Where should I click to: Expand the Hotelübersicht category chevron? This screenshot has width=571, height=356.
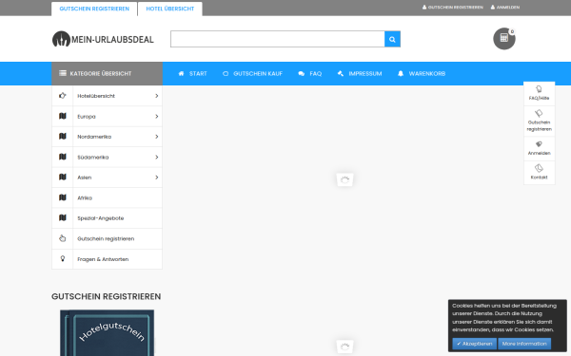[x=157, y=96]
